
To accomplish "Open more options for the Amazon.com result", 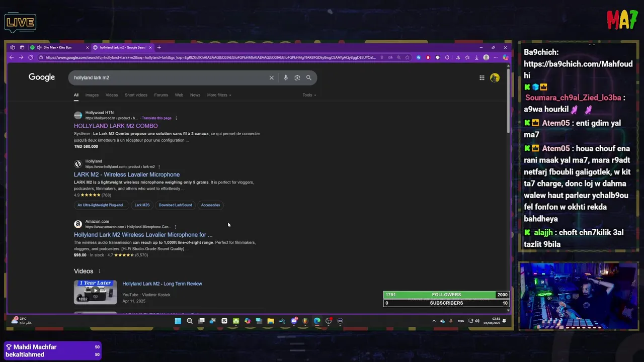I will click(x=175, y=227).
